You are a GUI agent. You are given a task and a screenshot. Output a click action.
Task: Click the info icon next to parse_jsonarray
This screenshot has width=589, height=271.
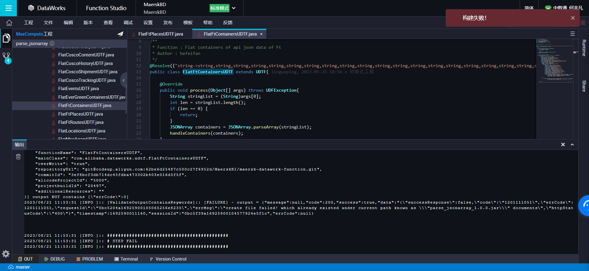(x=52, y=44)
